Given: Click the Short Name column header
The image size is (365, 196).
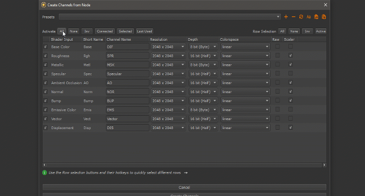Looking at the screenshot, I should pos(93,39).
